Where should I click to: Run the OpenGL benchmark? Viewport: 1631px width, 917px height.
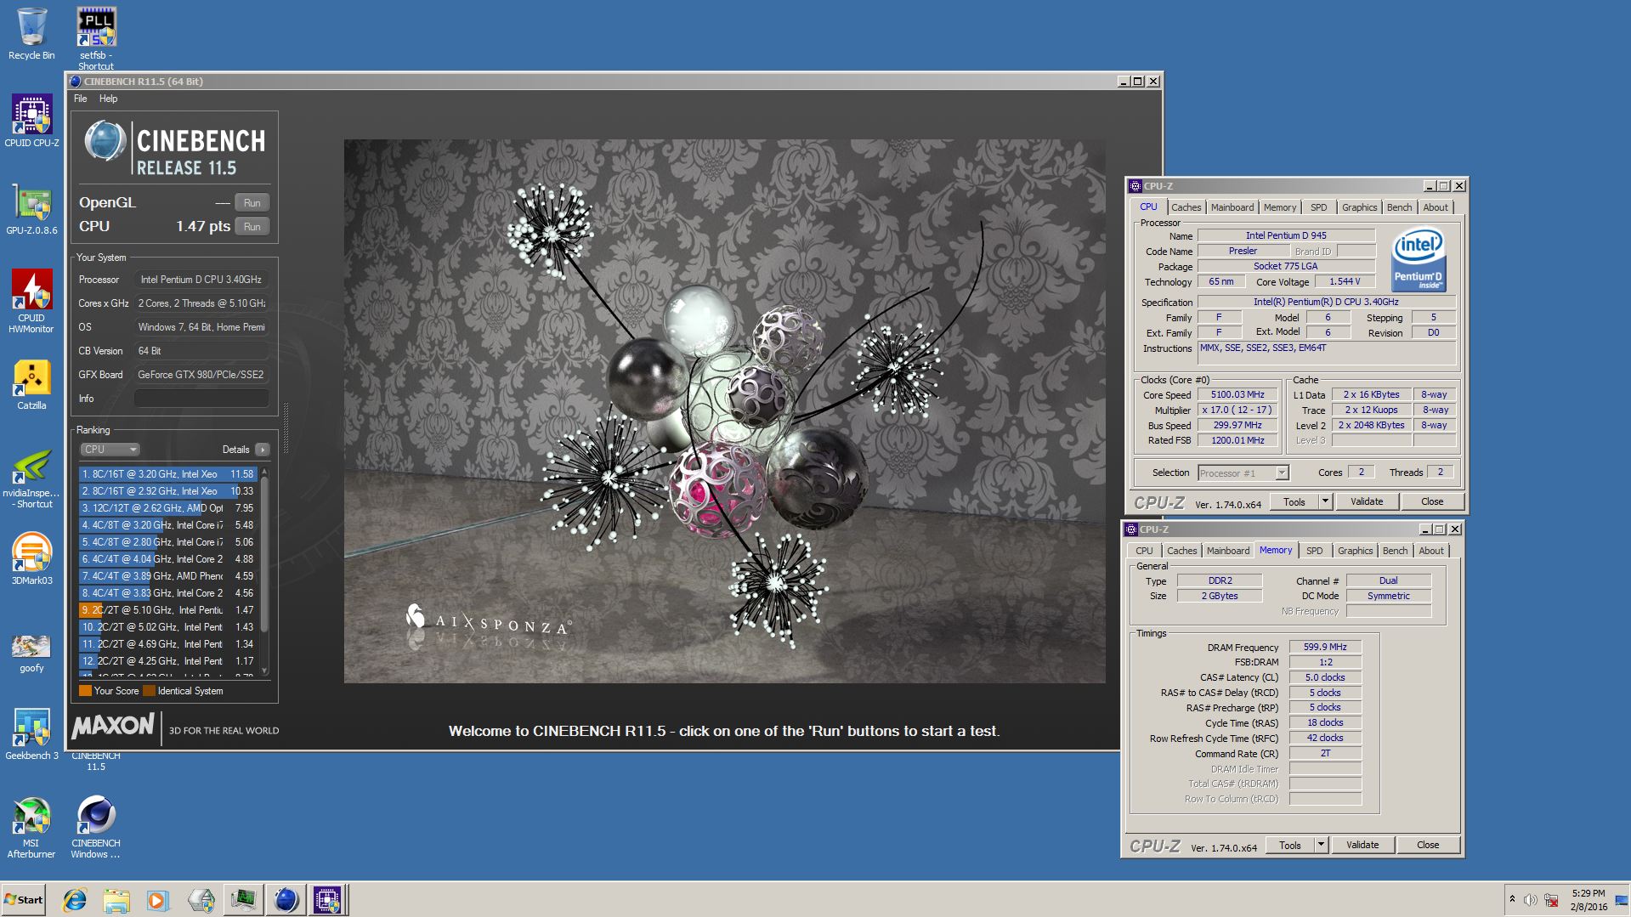(x=252, y=202)
